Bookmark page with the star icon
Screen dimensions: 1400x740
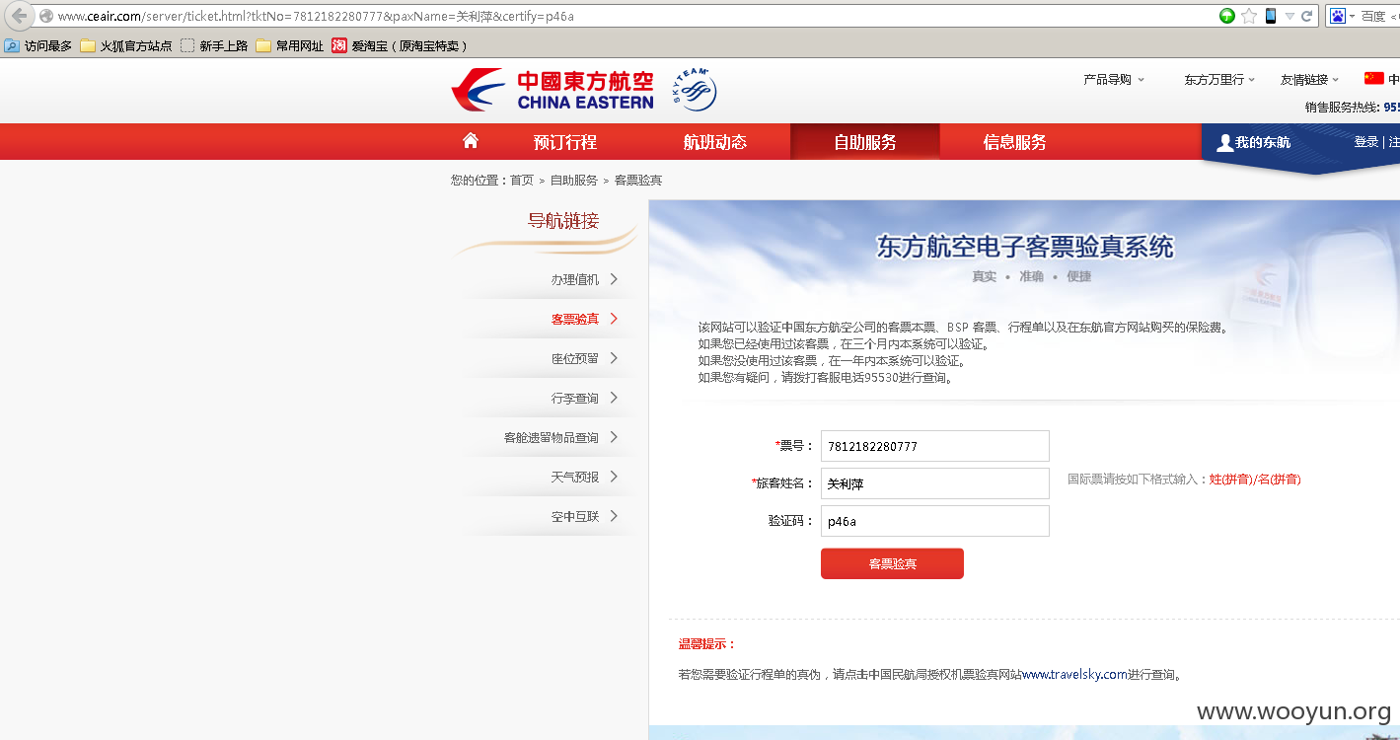click(1249, 16)
